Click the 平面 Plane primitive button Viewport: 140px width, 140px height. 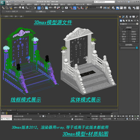[x=134, y=42]
